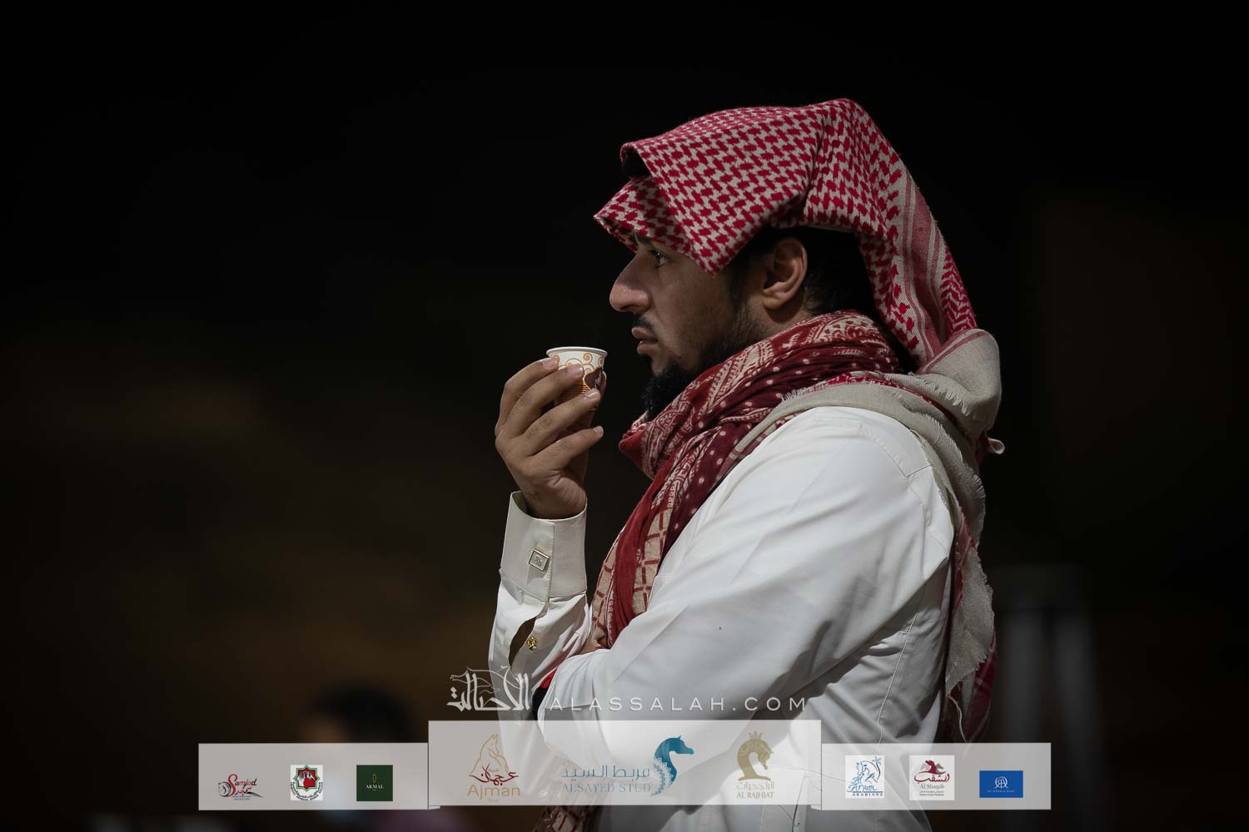Click the blue square sponsor logo
The image size is (1249, 832).
coord(1001,783)
